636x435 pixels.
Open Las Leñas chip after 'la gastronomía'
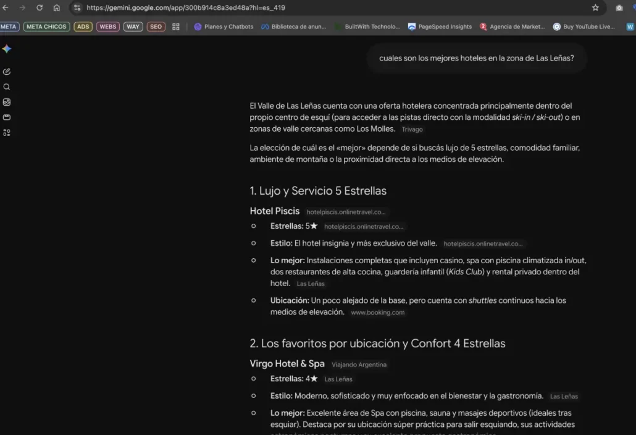564,396
